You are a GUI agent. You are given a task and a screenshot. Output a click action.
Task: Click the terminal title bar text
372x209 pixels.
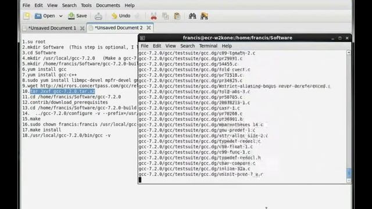(x=238, y=38)
